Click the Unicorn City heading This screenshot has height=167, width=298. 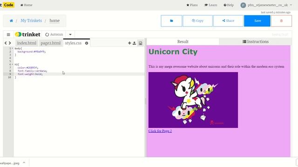[173, 51]
